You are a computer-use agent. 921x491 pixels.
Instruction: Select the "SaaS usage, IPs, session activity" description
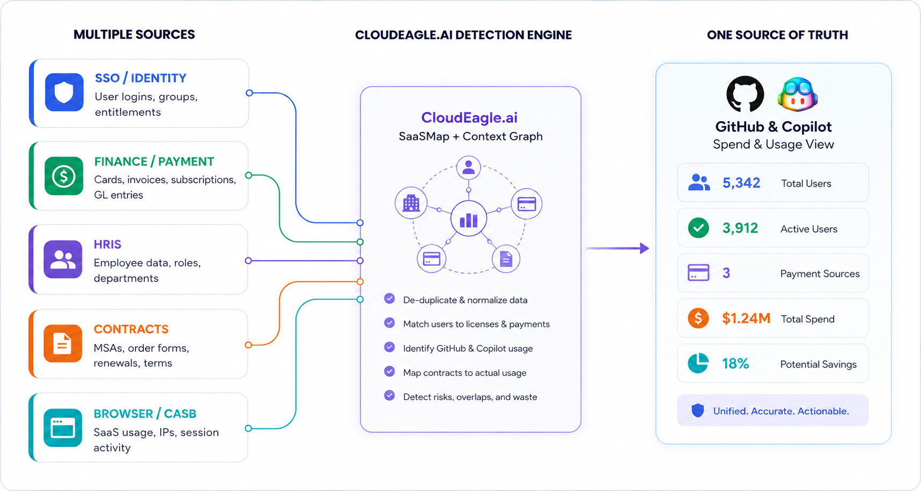pyautogui.click(x=156, y=440)
